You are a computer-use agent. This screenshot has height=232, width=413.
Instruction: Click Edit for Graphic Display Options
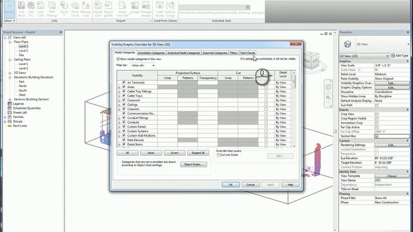point(392,88)
